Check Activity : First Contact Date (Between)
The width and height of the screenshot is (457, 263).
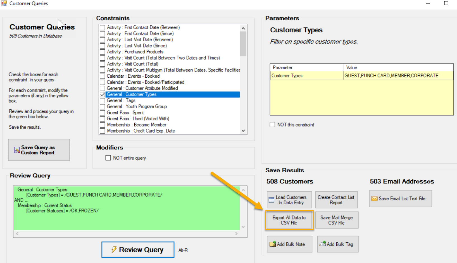tap(103, 27)
